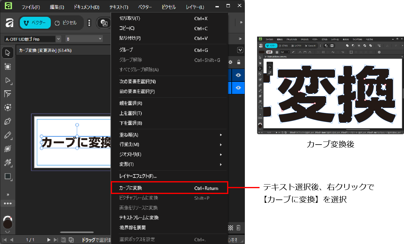Select the Rectangle shape tool
Viewport: 404px width, 244px height.
pyautogui.click(x=8, y=176)
